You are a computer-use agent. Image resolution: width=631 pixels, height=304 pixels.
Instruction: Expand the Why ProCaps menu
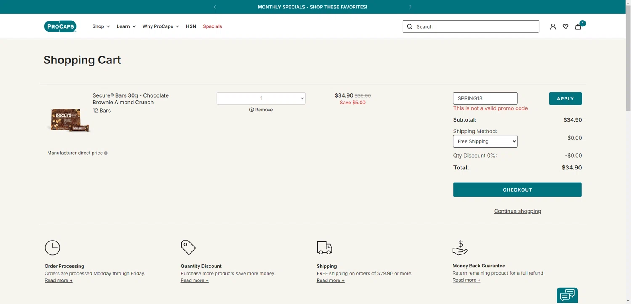click(x=161, y=26)
